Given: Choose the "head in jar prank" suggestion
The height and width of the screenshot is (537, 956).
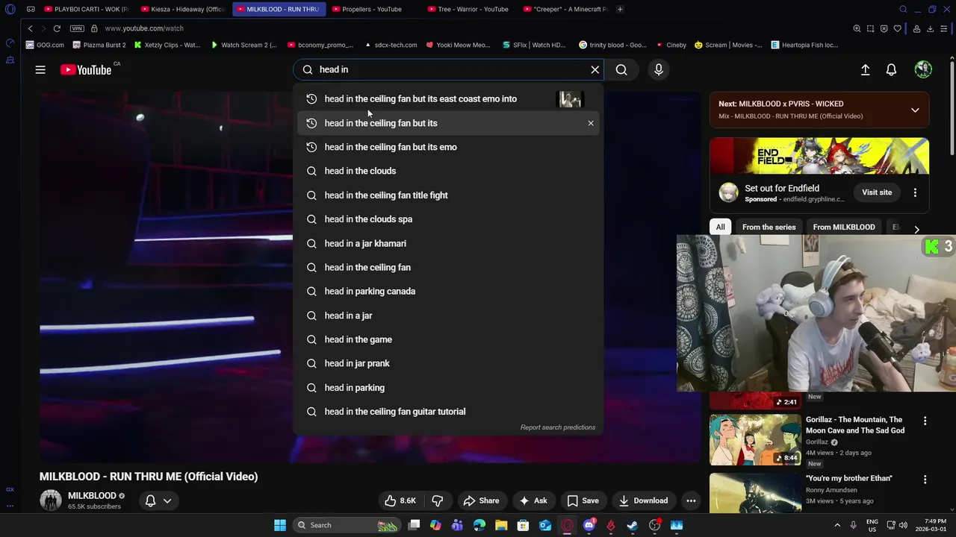Looking at the screenshot, I should pos(447,363).
